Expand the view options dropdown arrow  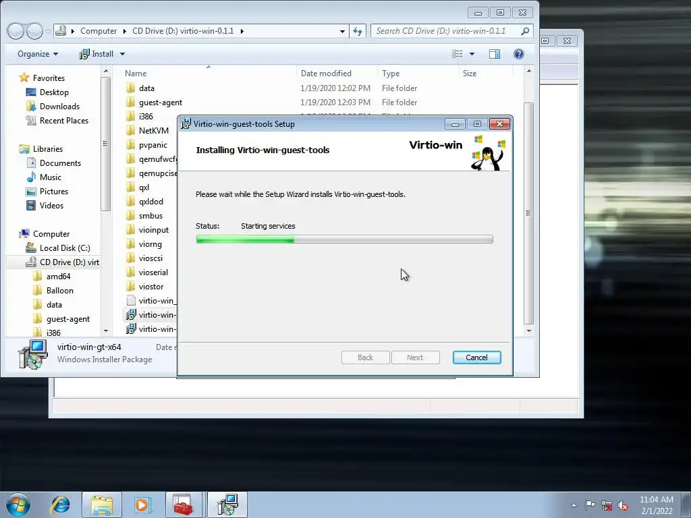pyautogui.click(x=472, y=54)
